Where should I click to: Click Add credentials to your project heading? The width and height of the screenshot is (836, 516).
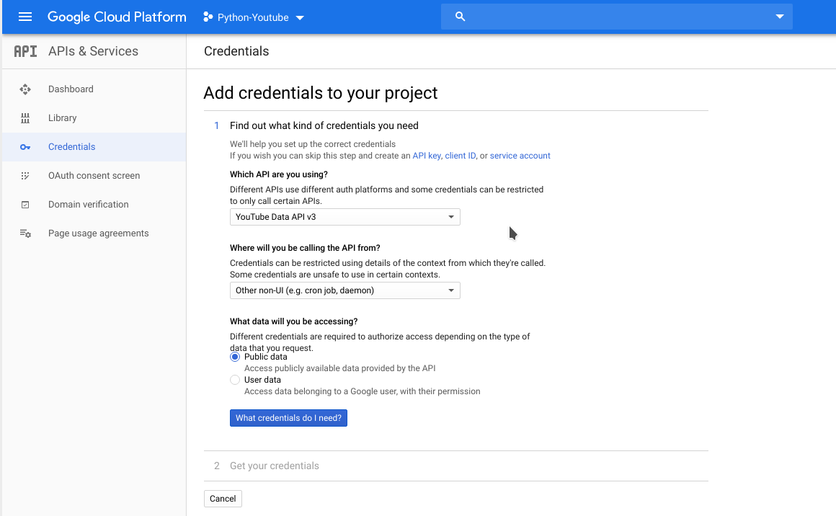click(321, 93)
